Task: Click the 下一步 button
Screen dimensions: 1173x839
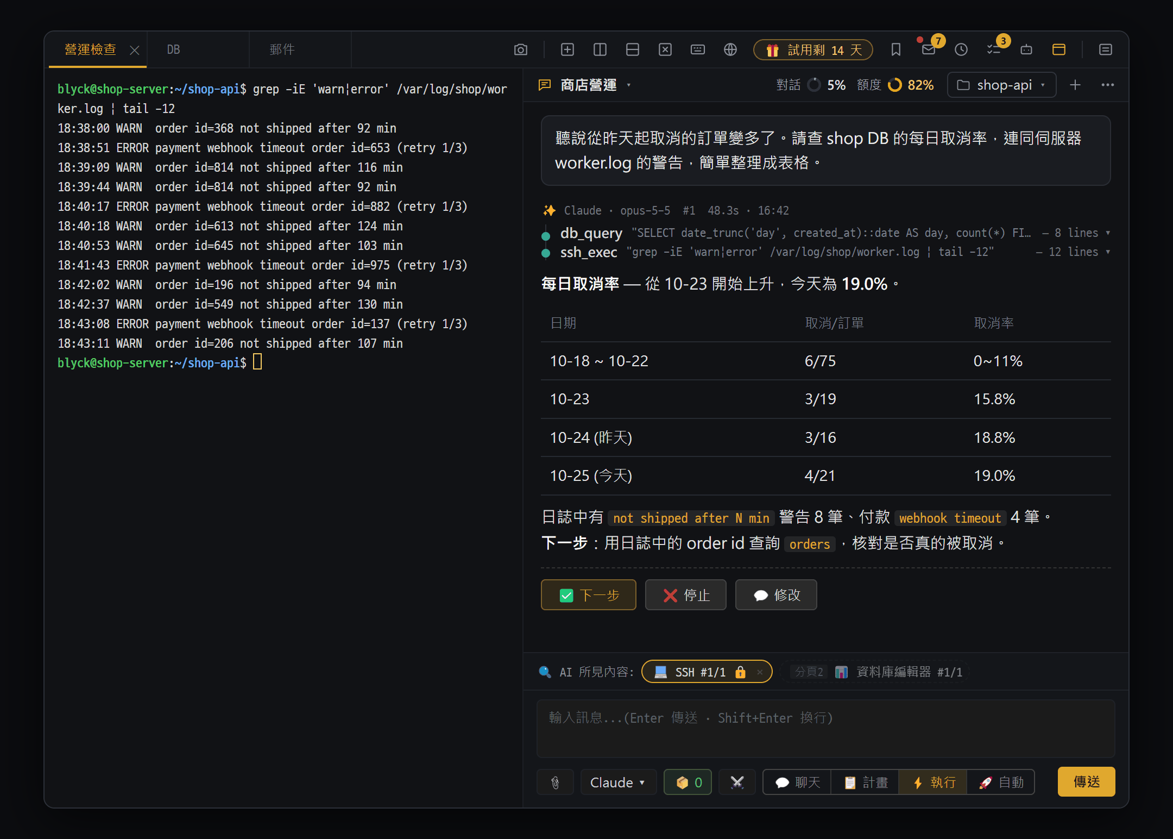Action: pos(588,594)
